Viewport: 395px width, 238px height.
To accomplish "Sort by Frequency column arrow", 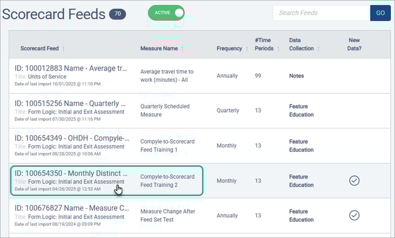I will (247, 49).
